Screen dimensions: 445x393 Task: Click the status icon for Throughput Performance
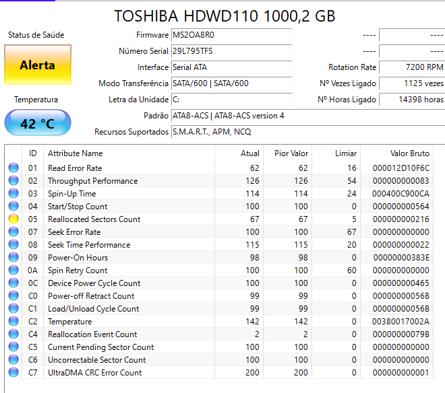click(13, 180)
